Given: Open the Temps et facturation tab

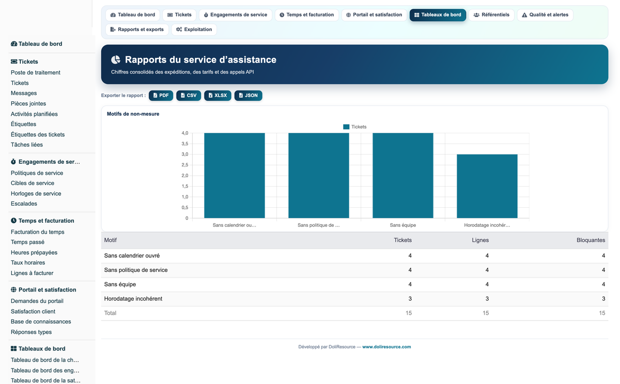Looking at the screenshot, I should coord(307,15).
